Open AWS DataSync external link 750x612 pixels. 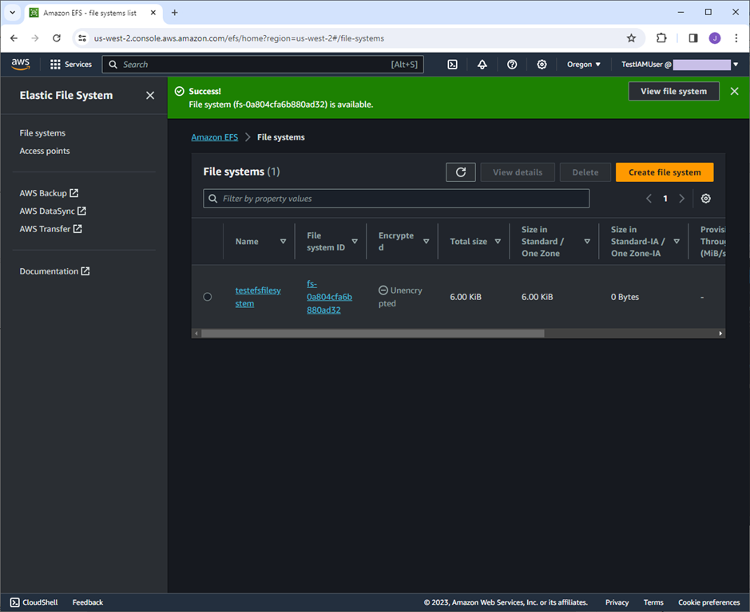[x=53, y=211]
